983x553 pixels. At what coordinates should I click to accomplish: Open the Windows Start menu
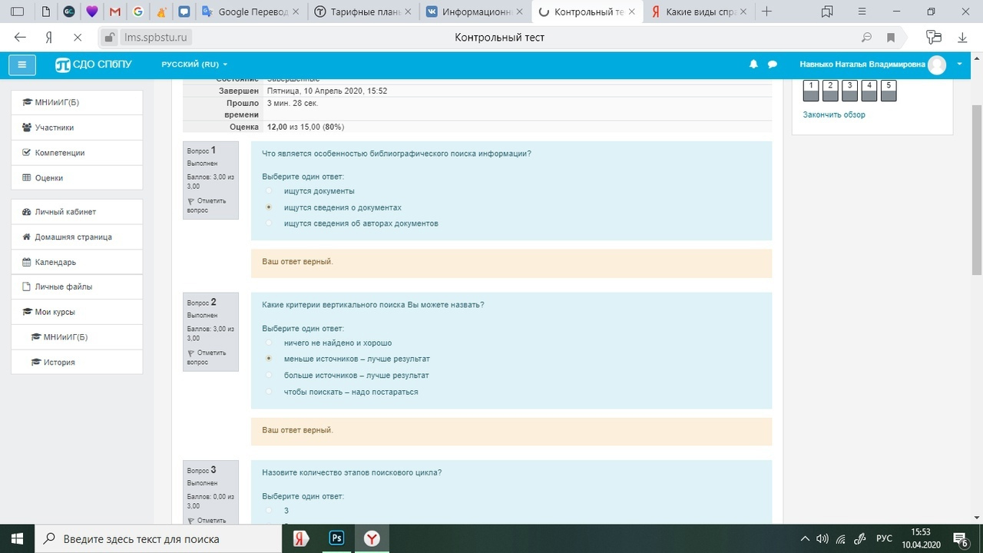pyautogui.click(x=16, y=538)
